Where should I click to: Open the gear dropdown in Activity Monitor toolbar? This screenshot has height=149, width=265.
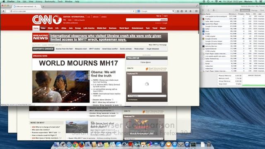point(214,10)
